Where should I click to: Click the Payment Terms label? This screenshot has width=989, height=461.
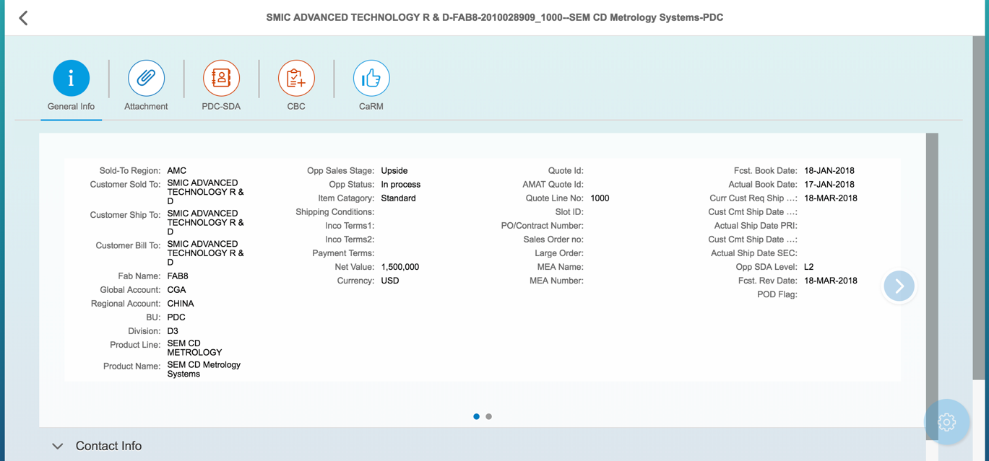343,253
